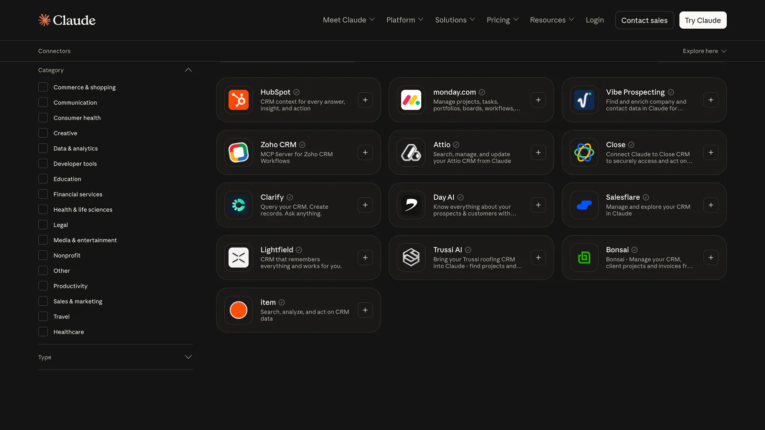The height and width of the screenshot is (430, 765).
Task: Check the Commerce & shopping filter
Action: click(43, 87)
